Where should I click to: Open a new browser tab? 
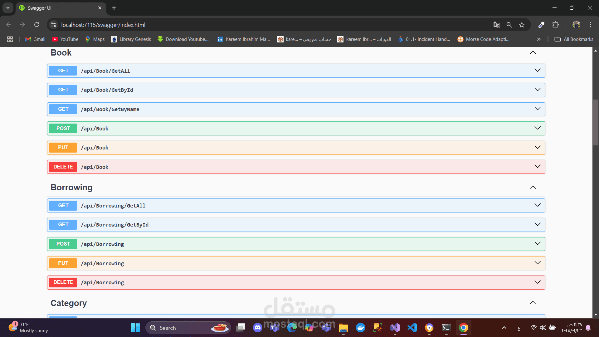coord(114,8)
